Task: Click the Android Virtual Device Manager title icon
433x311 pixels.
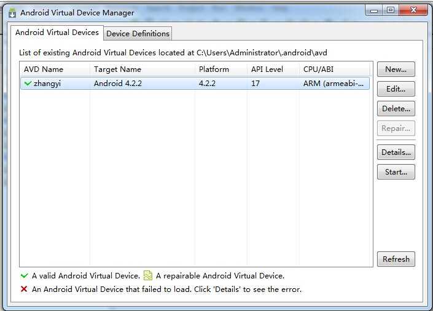Action: [x=12, y=13]
